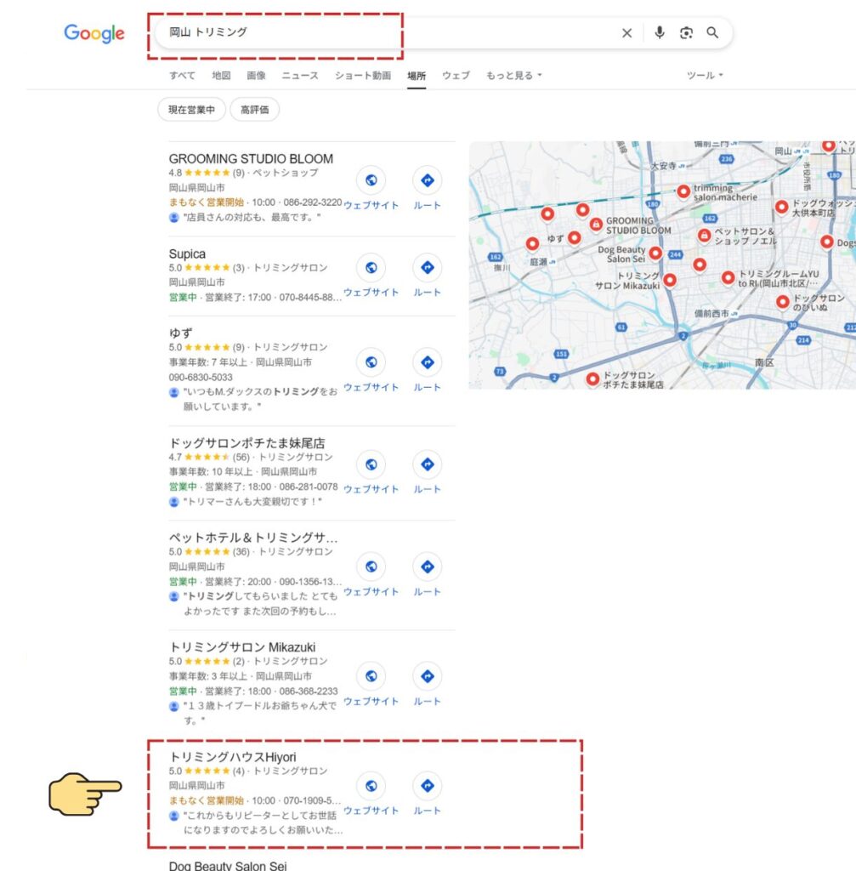Toggle the 高評価 filter chip

tap(254, 110)
